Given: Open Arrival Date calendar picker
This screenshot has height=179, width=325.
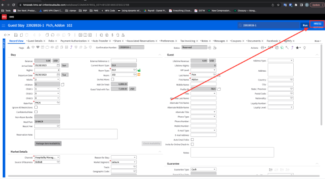Looking at the screenshot, I should tap(58, 65).
